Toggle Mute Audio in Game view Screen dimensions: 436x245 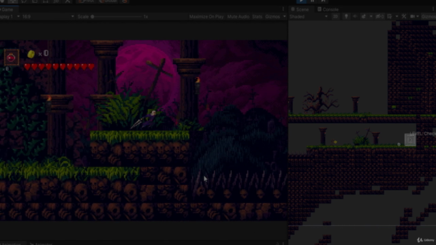(238, 16)
